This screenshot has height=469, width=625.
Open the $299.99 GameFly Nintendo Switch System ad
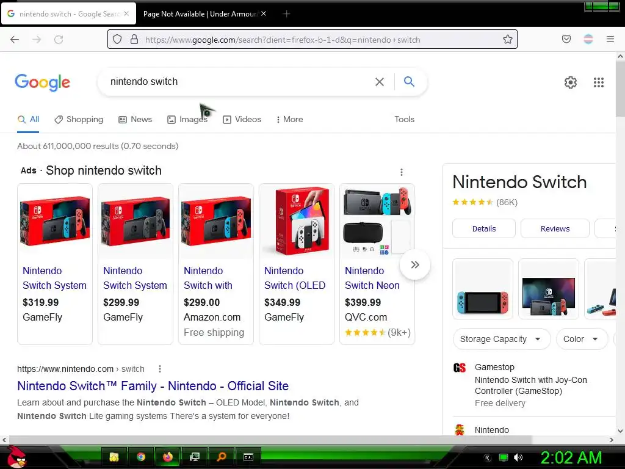click(135, 264)
